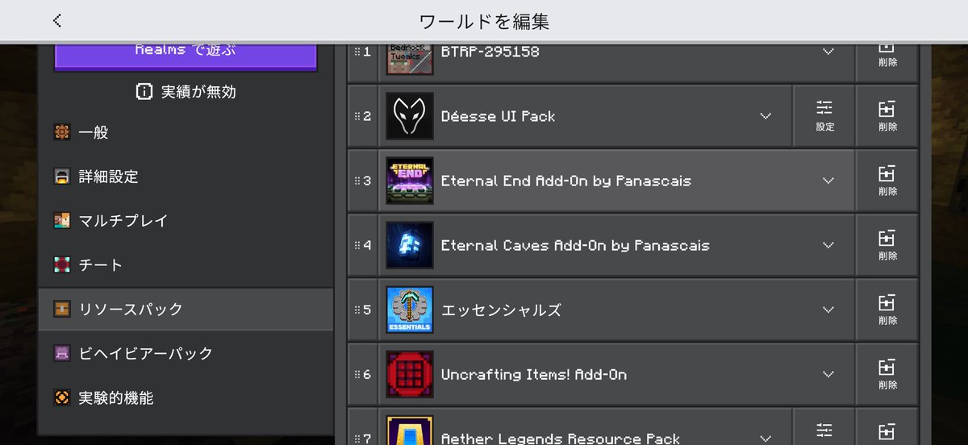This screenshot has width=968, height=445.
Task: Expand Eternal Caves Add-On details
Action: point(828,245)
